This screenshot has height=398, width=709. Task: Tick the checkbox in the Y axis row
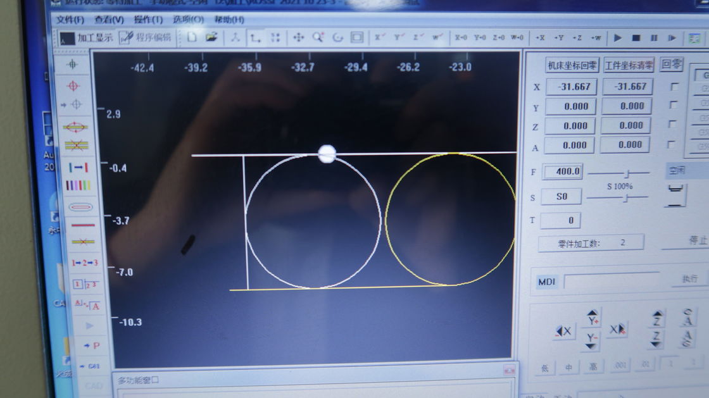[674, 106]
